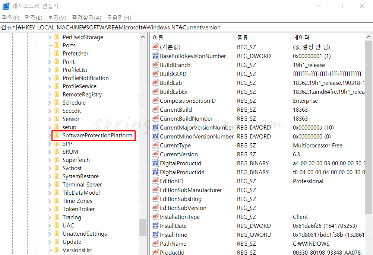
Task: Click the values pane scroll up arrow
Action: coord(369,37)
